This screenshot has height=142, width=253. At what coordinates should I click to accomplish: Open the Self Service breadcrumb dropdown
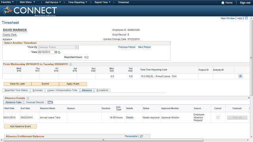[x=53, y=2]
